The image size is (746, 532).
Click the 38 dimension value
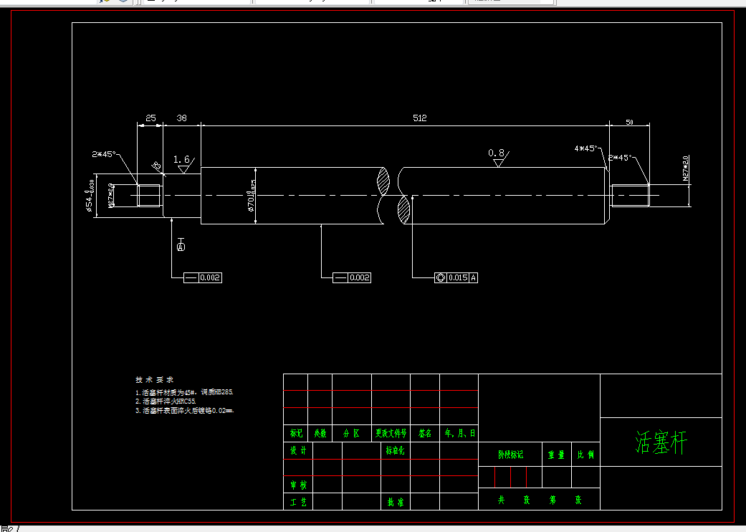point(182,118)
